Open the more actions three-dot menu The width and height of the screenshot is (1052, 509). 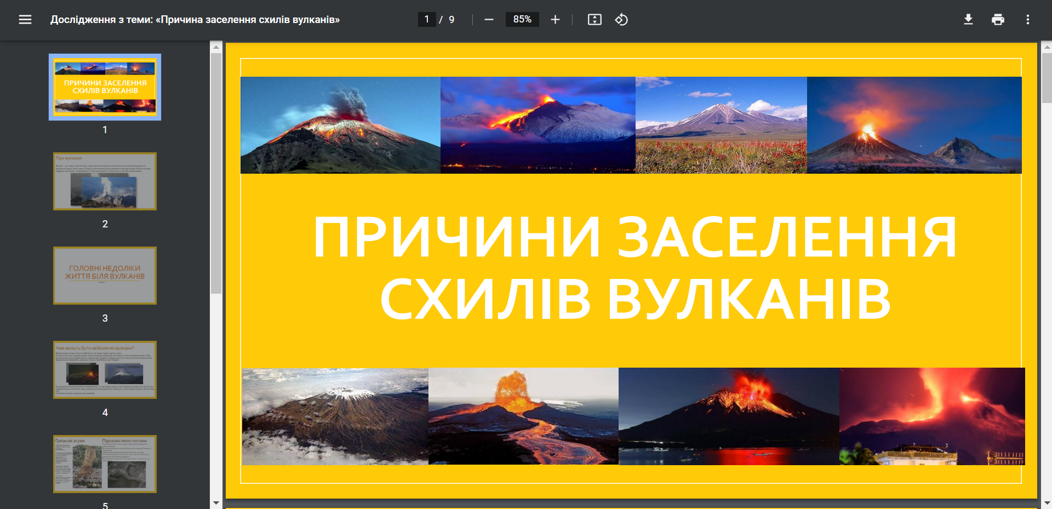pyautogui.click(x=1027, y=20)
